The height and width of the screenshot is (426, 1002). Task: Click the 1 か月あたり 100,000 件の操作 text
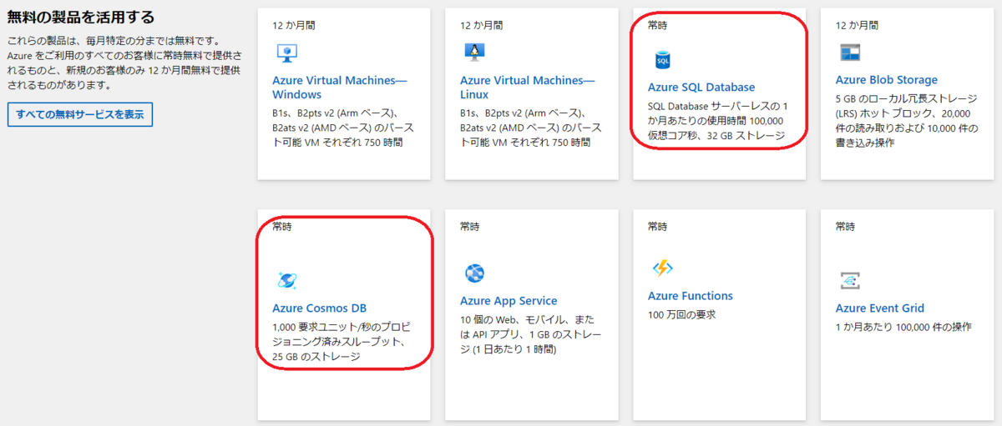click(x=903, y=327)
